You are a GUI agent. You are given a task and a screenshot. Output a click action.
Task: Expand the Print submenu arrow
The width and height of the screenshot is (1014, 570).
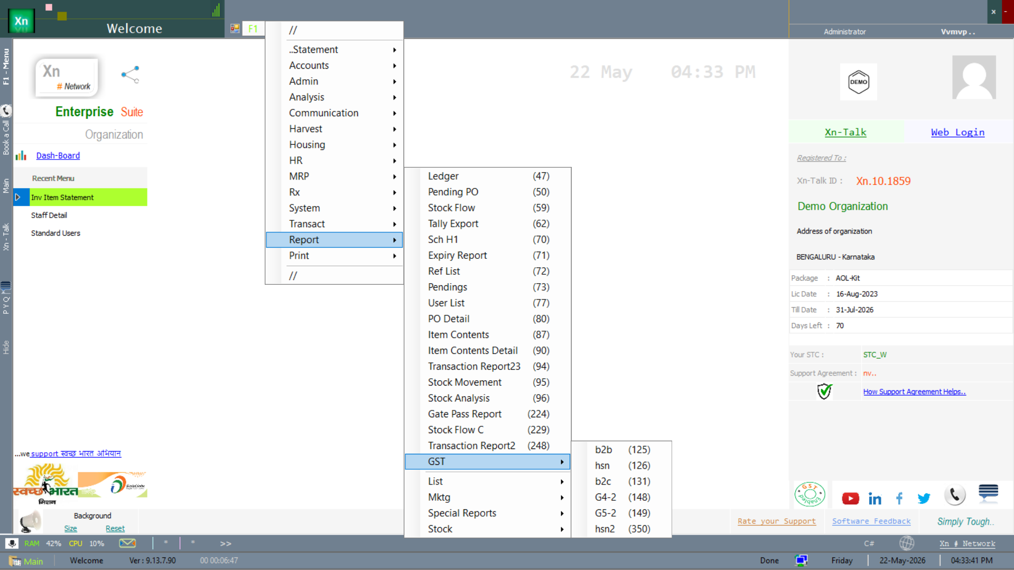coord(395,256)
